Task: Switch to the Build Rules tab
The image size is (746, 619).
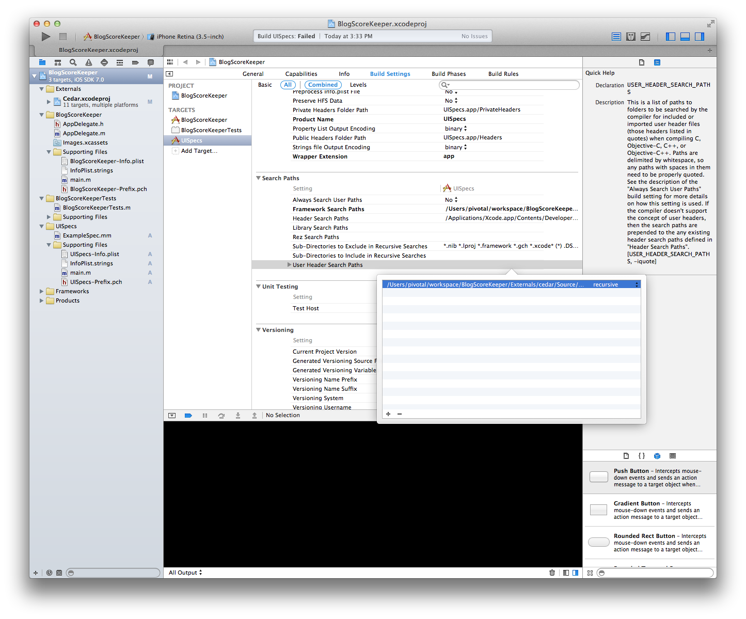Action: pos(503,74)
